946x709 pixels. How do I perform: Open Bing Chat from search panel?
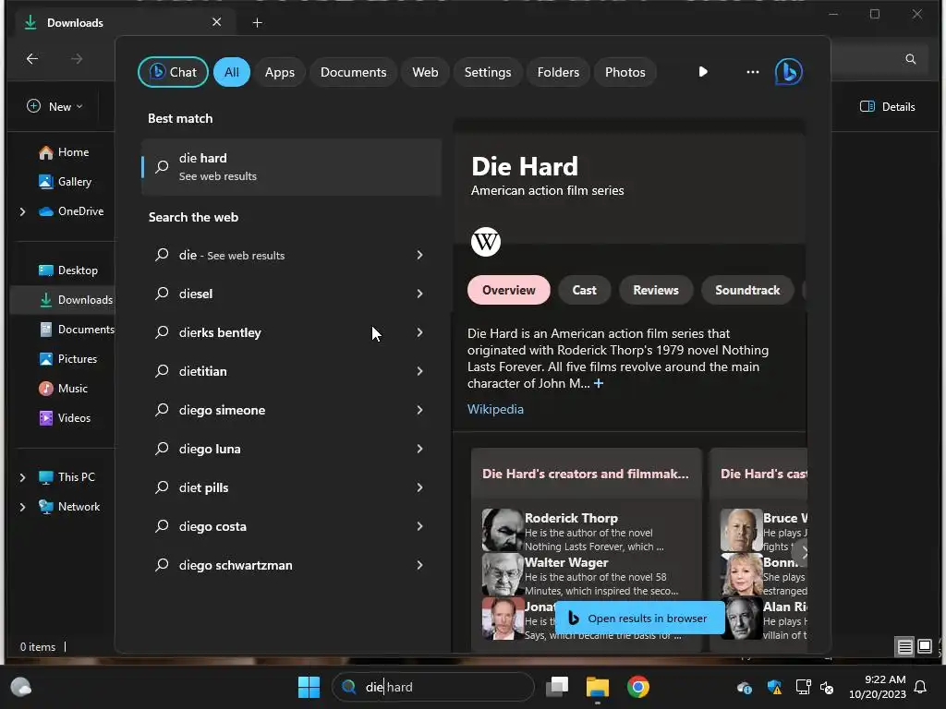pos(173,72)
